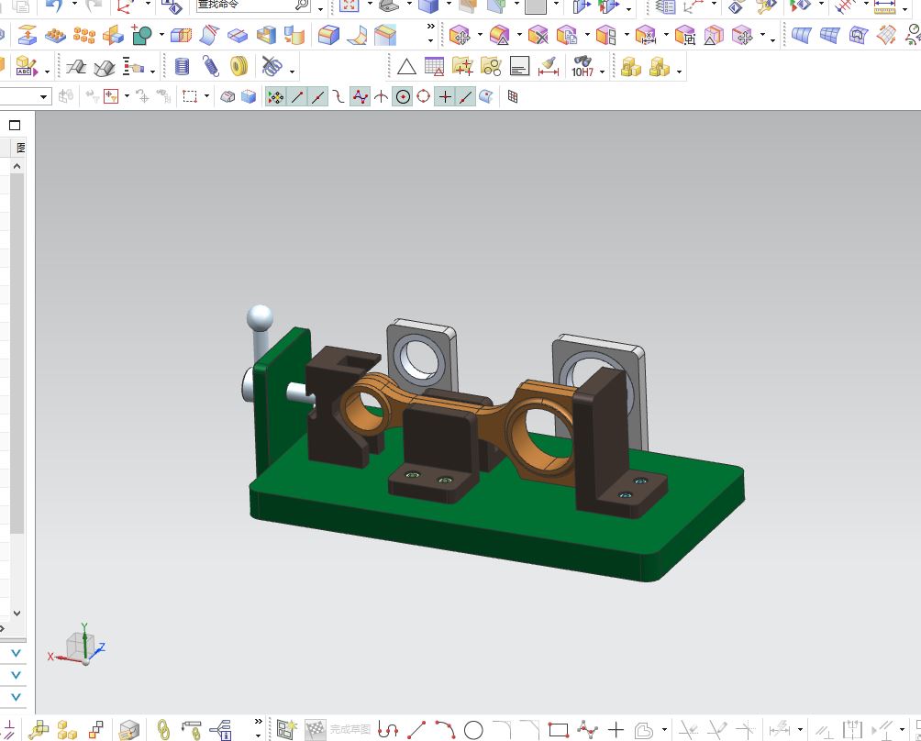Image resolution: width=921 pixels, height=741 pixels.
Task: Toggle Enable Snap Point option
Action: coord(275,97)
